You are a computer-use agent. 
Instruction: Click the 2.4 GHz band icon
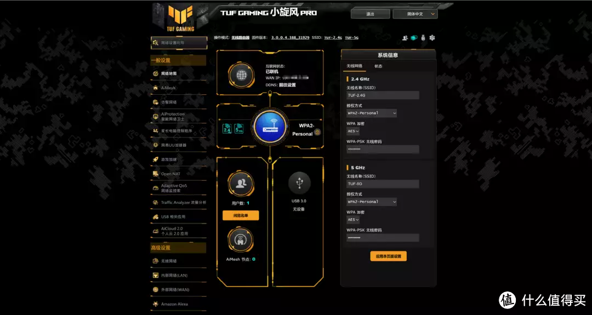(227, 129)
